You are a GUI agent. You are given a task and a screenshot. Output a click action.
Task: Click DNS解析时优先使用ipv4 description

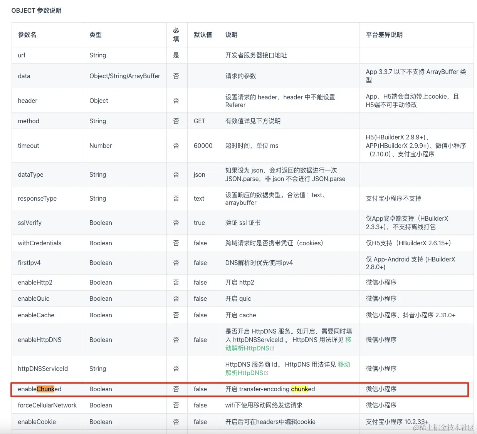tap(259, 263)
